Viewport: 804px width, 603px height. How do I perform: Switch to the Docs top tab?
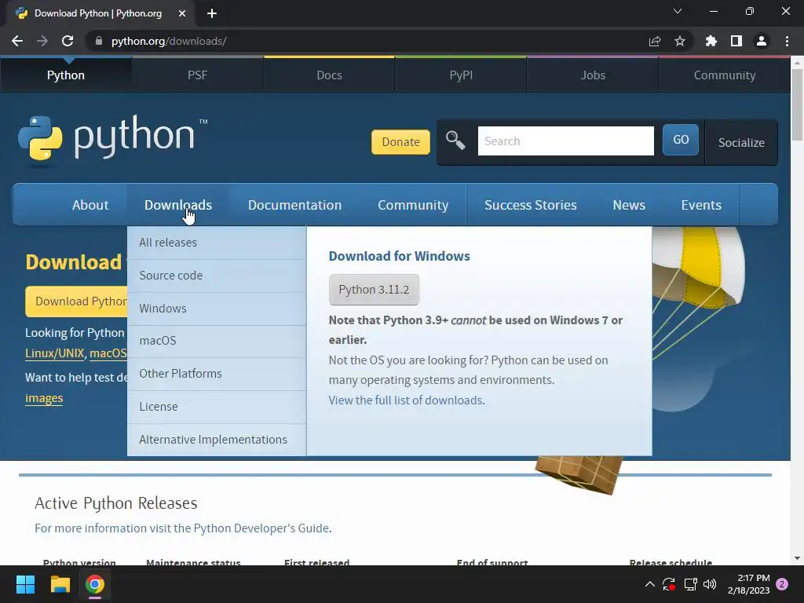(x=329, y=75)
